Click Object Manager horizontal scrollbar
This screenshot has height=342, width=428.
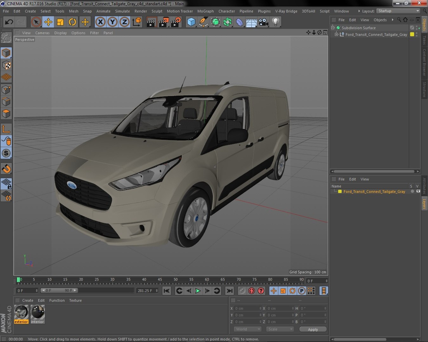[x=375, y=171]
